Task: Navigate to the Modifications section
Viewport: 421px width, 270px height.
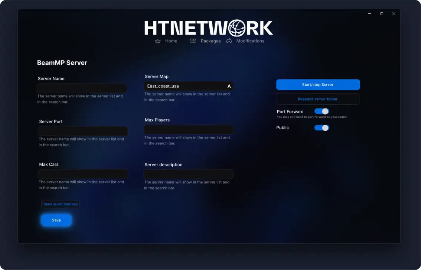Action: (x=250, y=41)
